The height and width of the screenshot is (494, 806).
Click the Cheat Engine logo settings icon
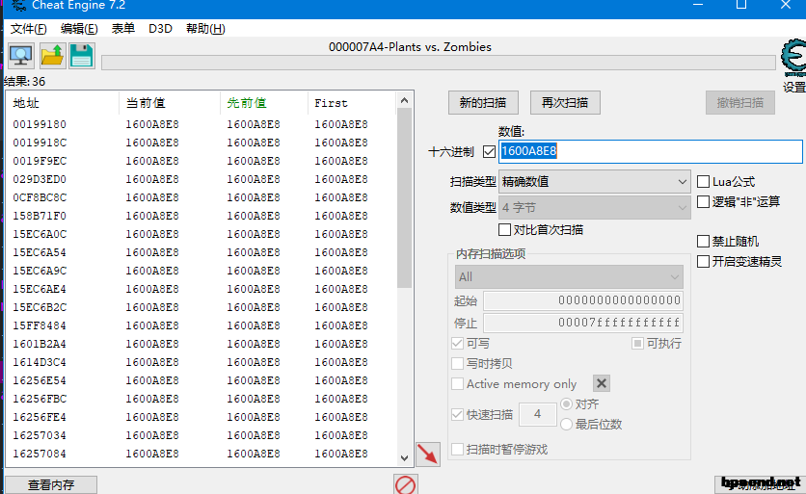tap(793, 58)
